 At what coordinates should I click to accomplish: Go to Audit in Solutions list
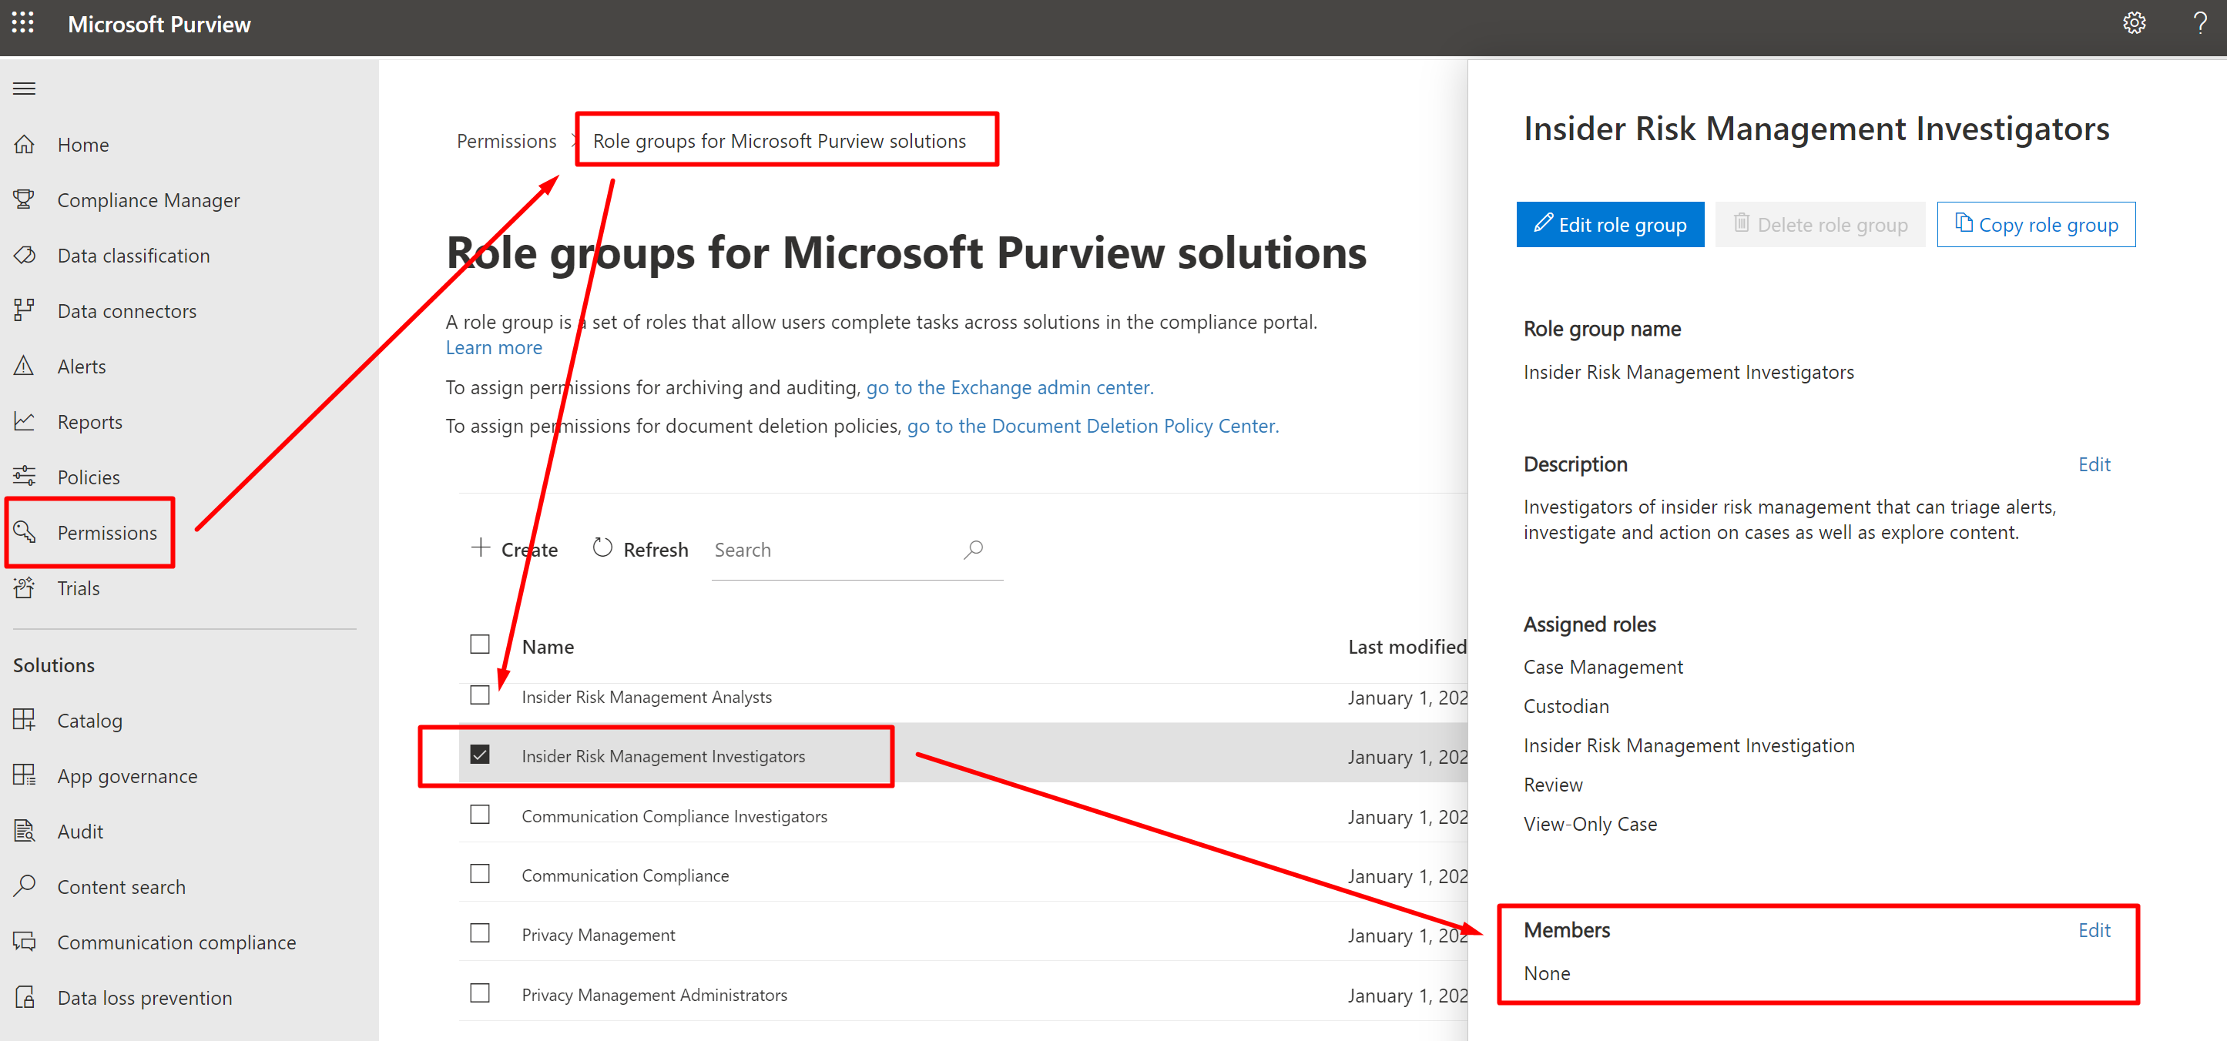click(79, 832)
